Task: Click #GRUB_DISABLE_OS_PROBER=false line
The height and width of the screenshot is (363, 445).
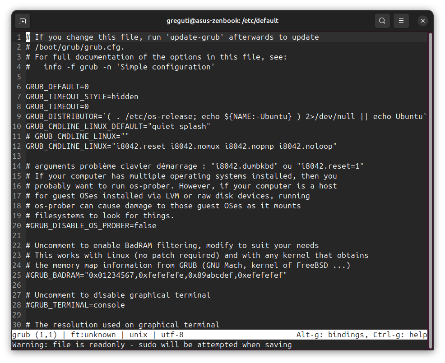Action: pos(91,226)
